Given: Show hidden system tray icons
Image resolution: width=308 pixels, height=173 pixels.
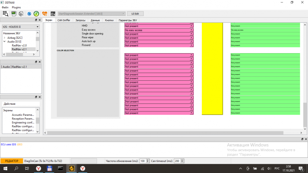Looking at the screenshot, I should coord(241,168).
